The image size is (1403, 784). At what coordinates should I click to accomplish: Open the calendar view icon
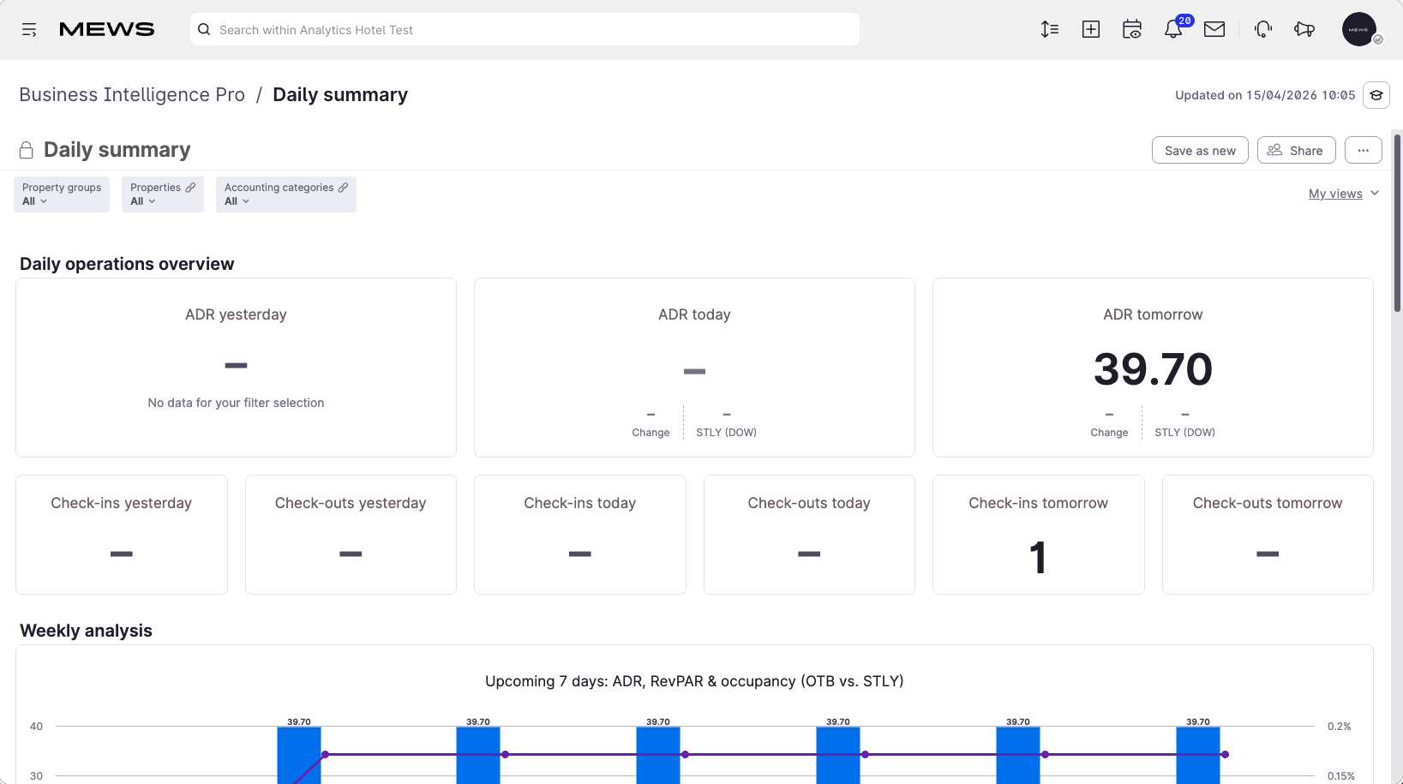(1132, 29)
